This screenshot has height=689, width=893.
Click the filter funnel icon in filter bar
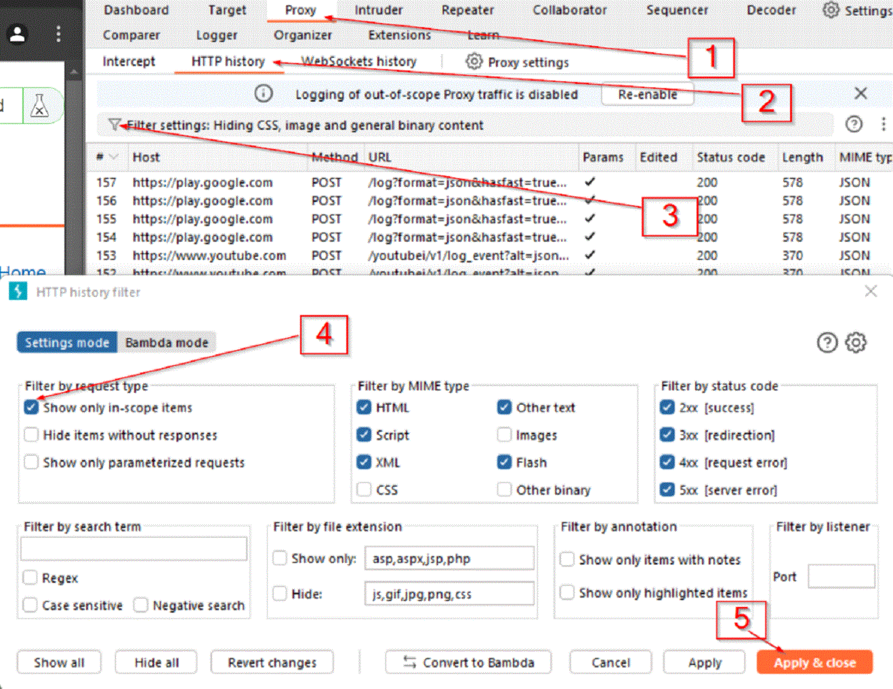(x=115, y=125)
